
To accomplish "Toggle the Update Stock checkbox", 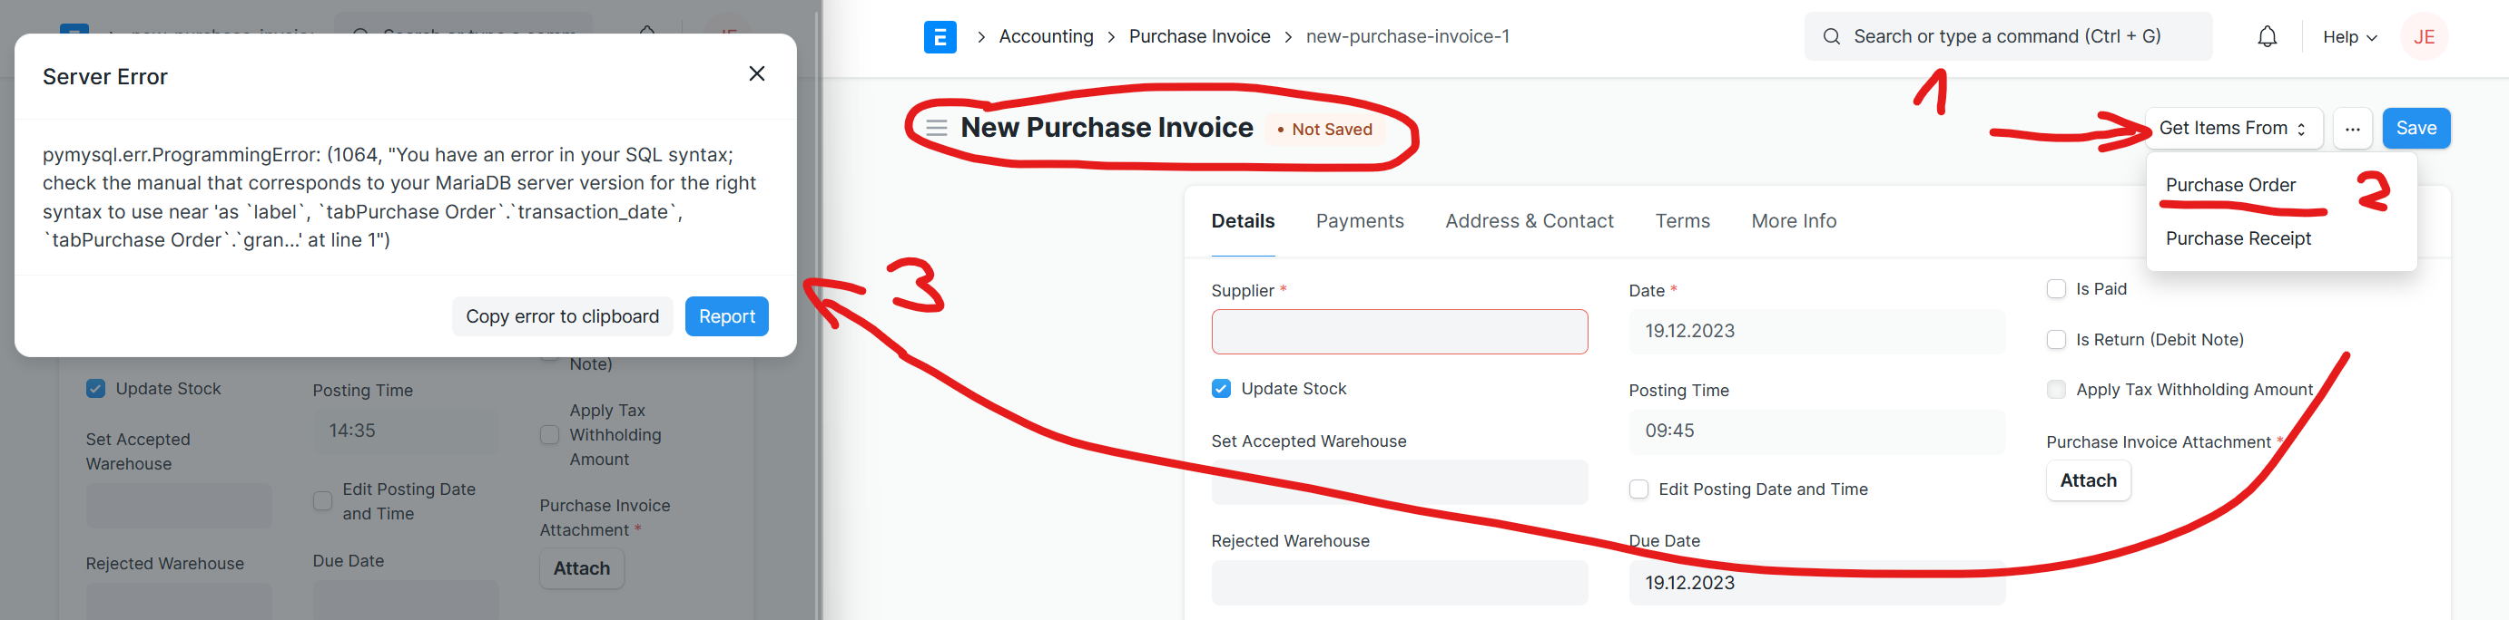I will [x=1220, y=388].
